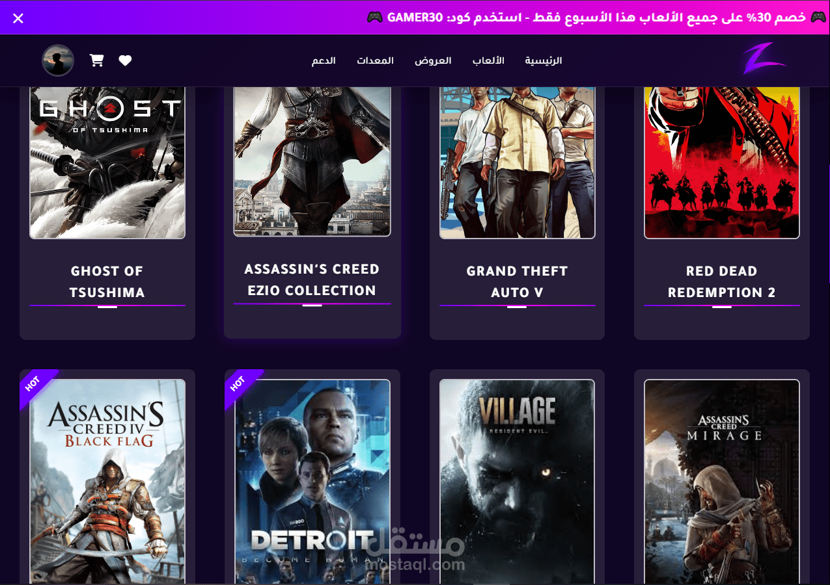Open the Detroit Become Human cover
This screenshot has width=830, height=585.
312,482
